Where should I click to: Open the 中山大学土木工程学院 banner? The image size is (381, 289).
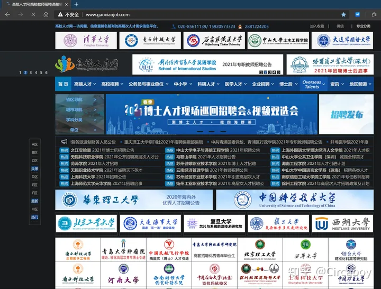click(278, 41)
